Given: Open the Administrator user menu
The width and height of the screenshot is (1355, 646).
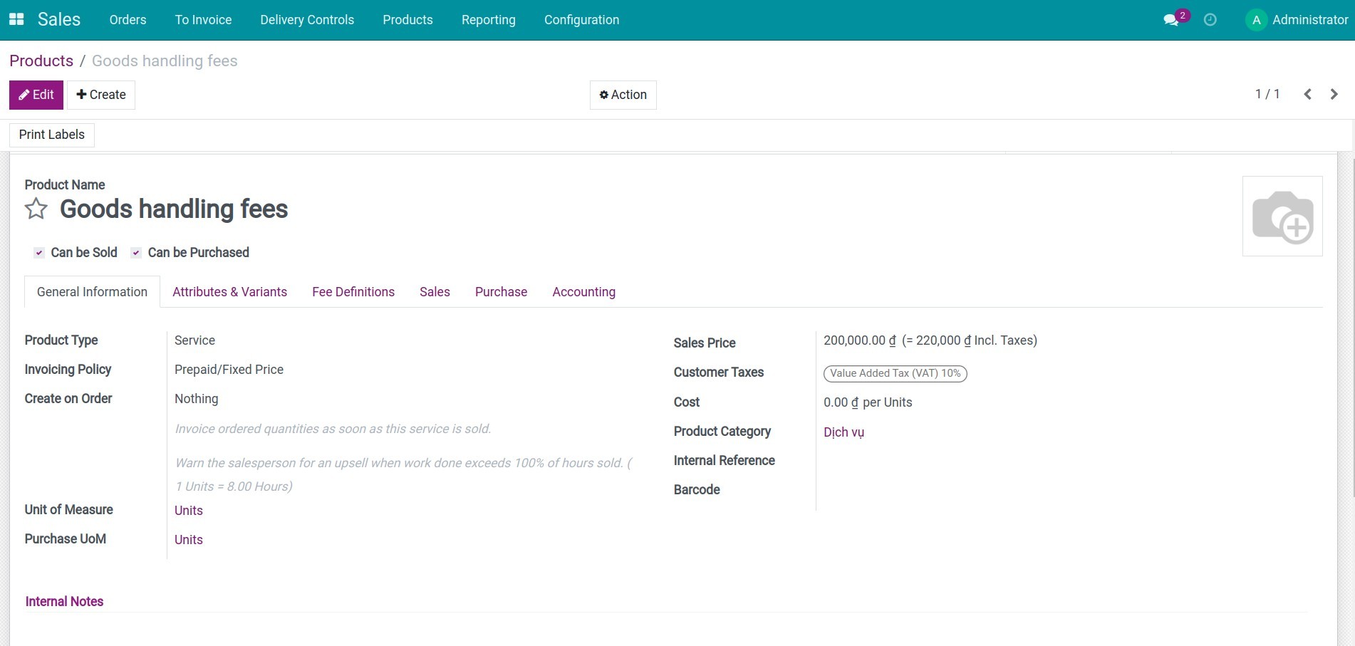Looking at the screenshot, I should point(1297,19).
